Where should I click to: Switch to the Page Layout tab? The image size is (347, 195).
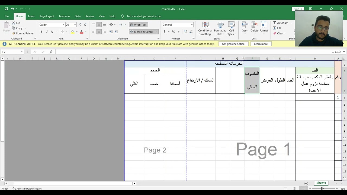point(47,16)
